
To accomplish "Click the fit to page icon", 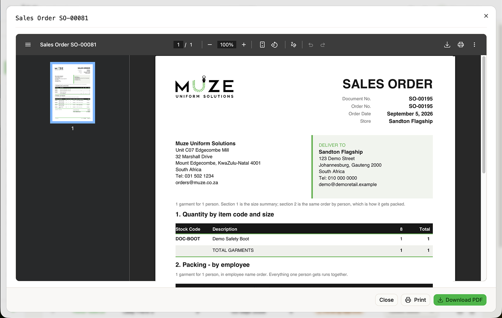I will (x=262, y=45).
